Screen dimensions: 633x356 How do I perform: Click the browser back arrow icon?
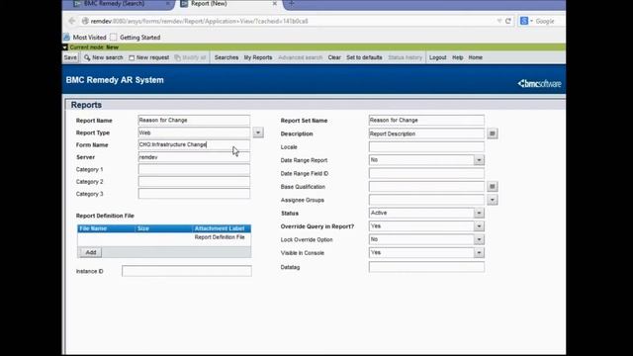pyautogui.click(x=72, y=21)
